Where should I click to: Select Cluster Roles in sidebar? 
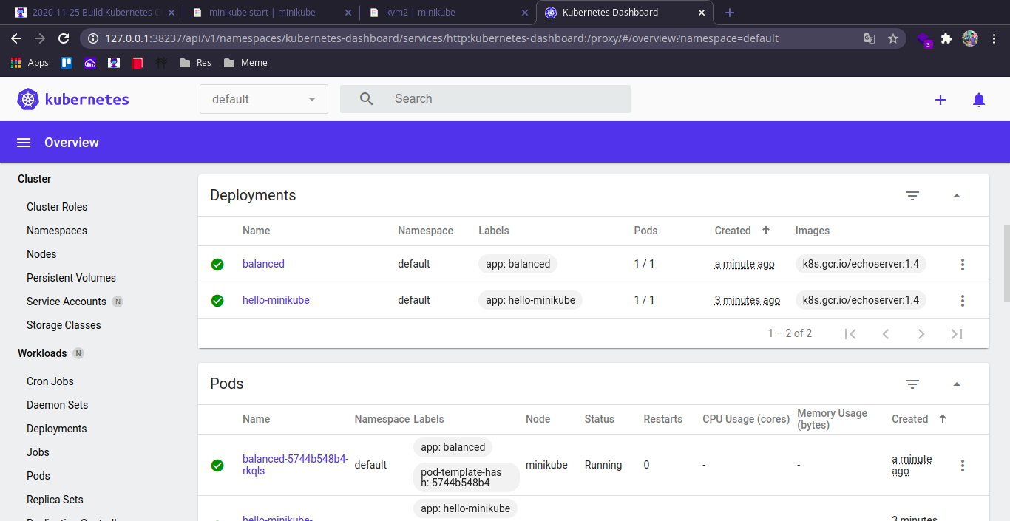click(57, 207)
